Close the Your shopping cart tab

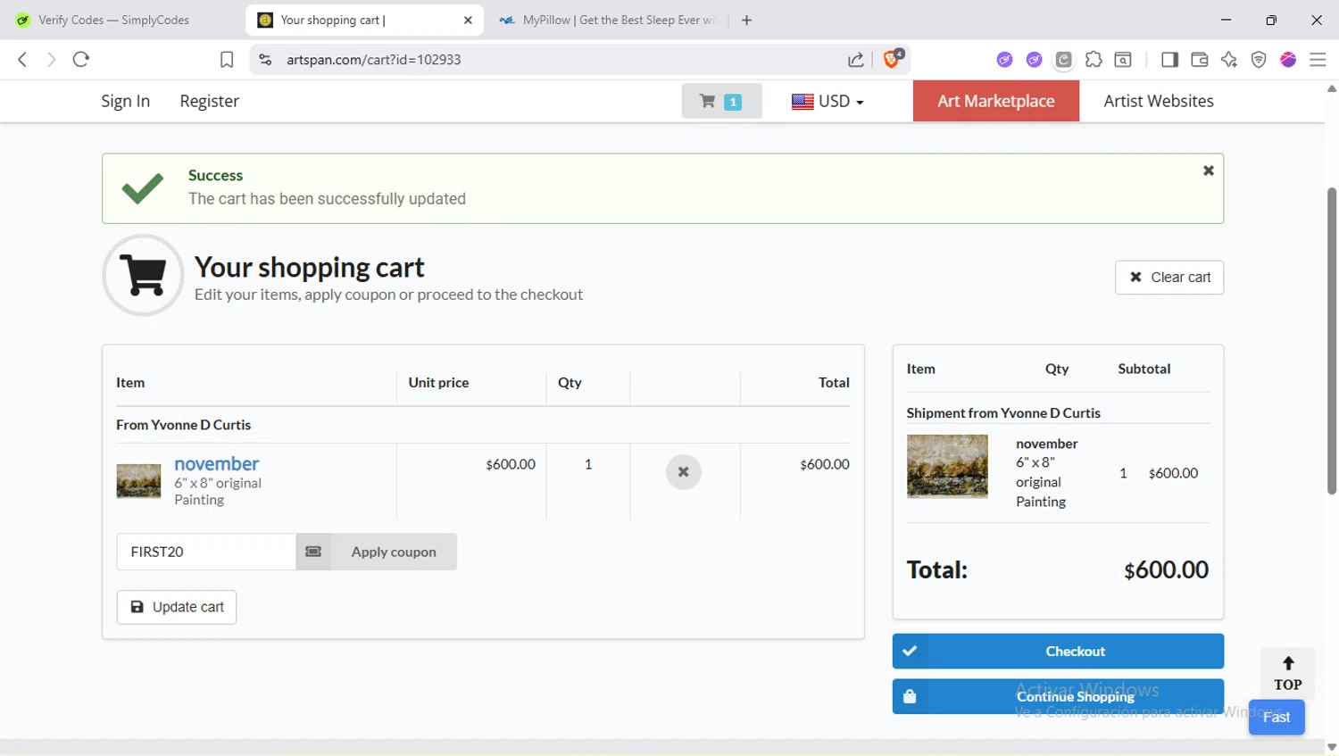click(468, 21)
